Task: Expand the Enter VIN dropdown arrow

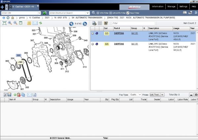Action: point(40,13)
